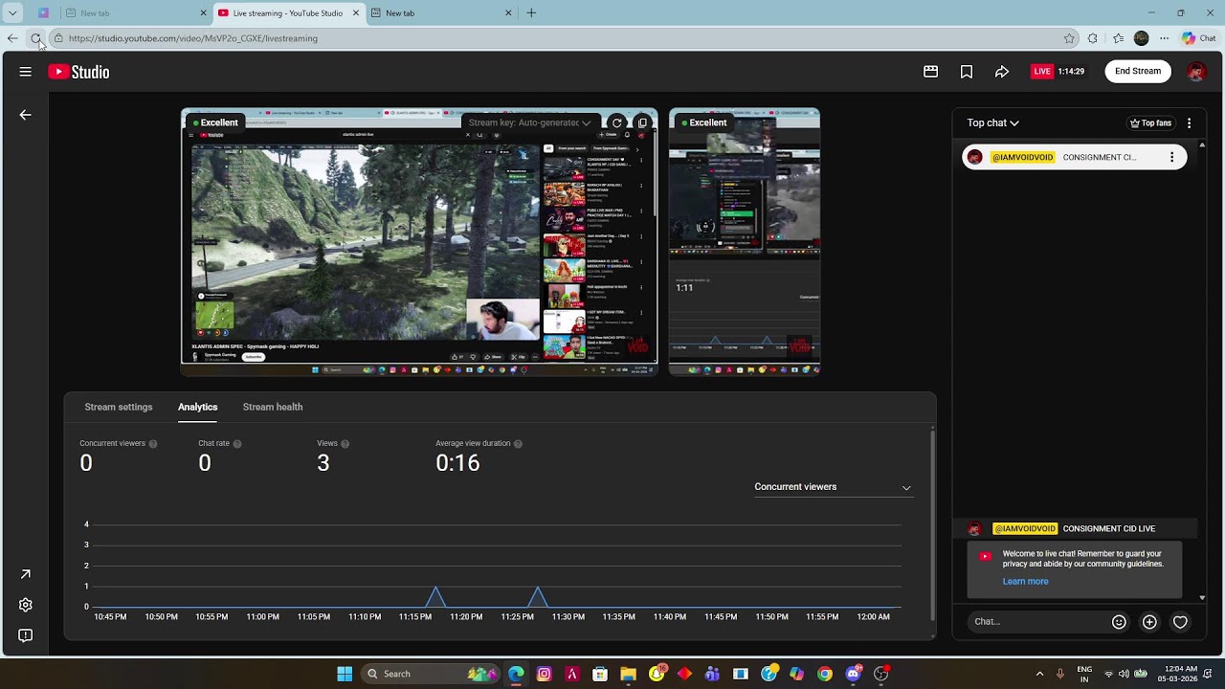The image size is (1225, 689).
Task: Show help for Concurrent viewers metric
Action: 153,444
